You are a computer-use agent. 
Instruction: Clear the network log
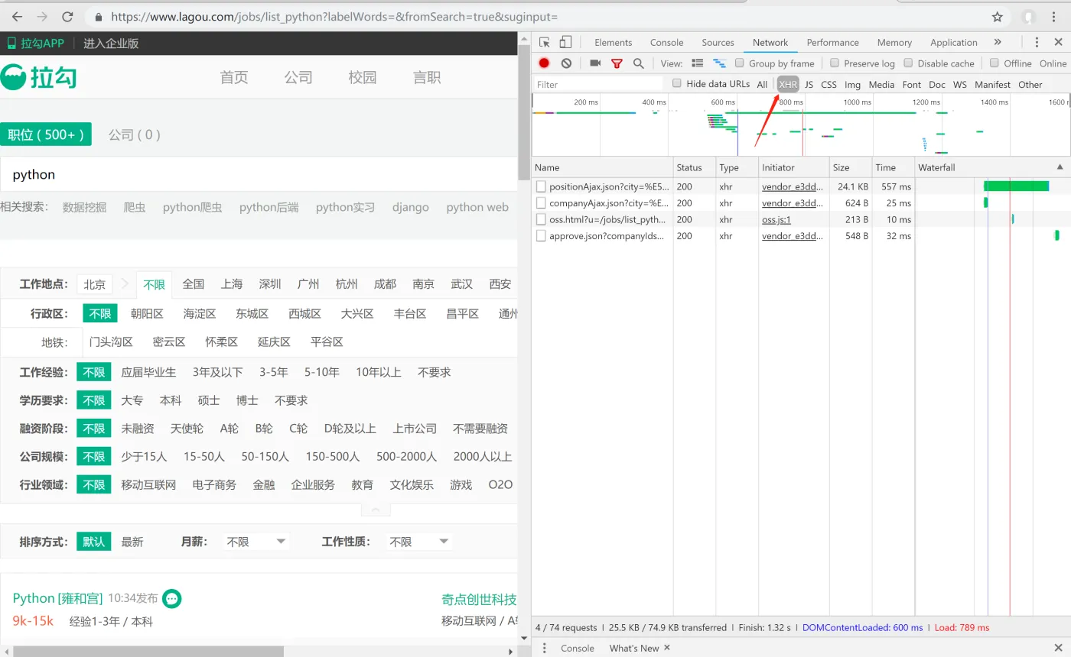pos(566,63)
